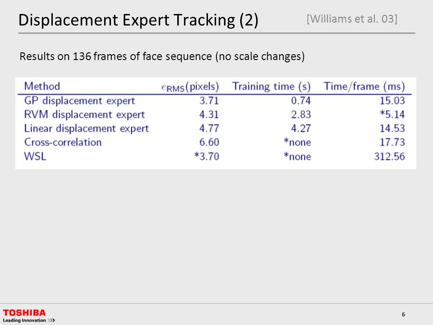Viewport: 433px width, 325px height.
Task: Click the Linear displacement expert row label
Action: pyautogui.click(x=87, y=129)
